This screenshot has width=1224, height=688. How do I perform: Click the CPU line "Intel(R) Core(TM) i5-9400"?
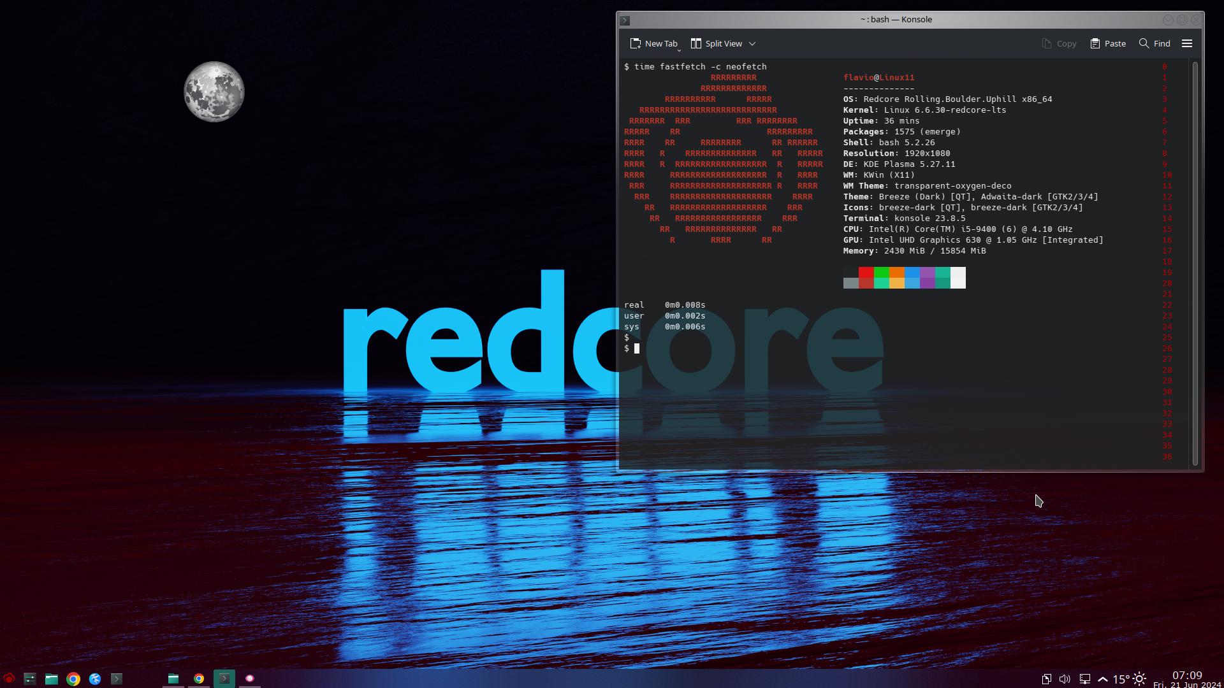pos(958,229)
